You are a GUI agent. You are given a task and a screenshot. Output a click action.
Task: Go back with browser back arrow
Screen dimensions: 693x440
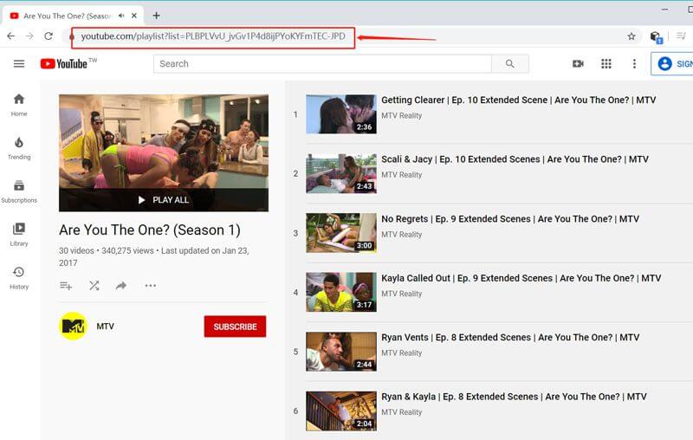pyautogui.click(x=10, y=36)
